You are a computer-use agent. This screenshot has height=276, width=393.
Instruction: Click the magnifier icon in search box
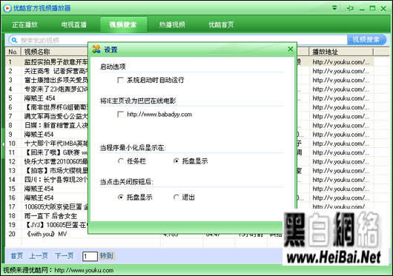[14, 40]
